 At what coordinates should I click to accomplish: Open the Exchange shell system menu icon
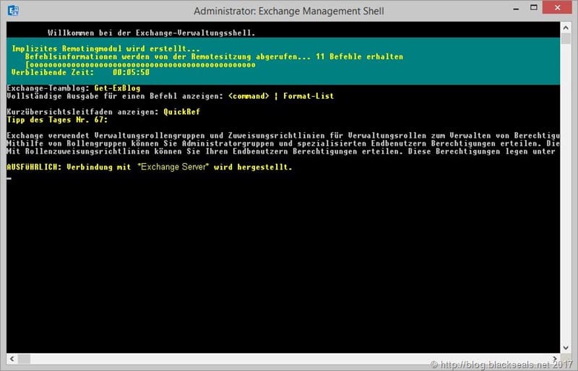point(13,11)
